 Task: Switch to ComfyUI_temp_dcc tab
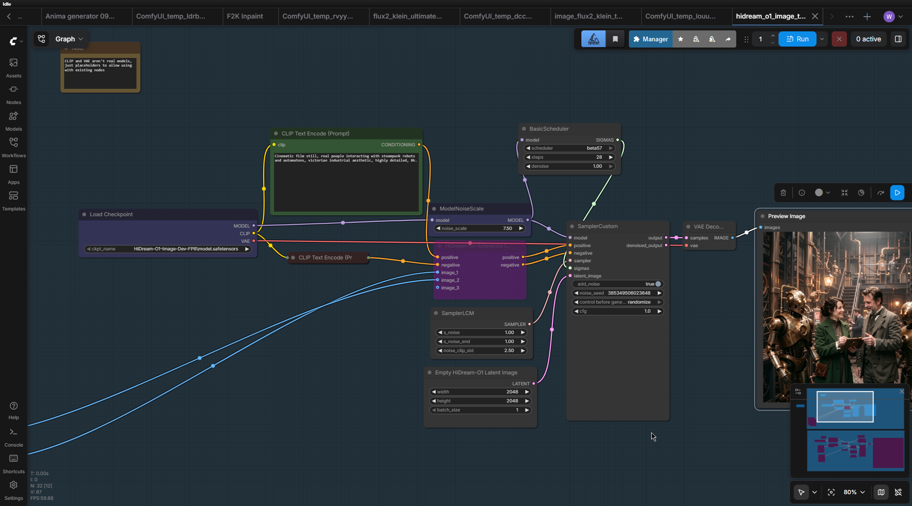pos(497,16)
